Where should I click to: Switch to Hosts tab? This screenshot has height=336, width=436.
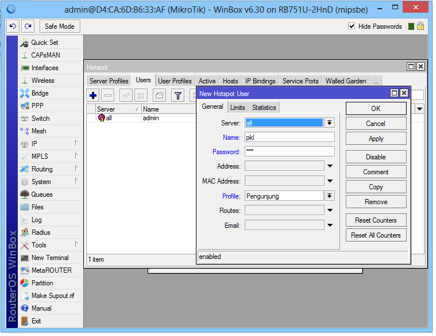(x=230, y=81)
